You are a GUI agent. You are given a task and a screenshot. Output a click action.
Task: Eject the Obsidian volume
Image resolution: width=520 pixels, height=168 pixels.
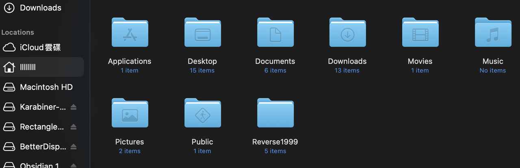coord(73,166)
